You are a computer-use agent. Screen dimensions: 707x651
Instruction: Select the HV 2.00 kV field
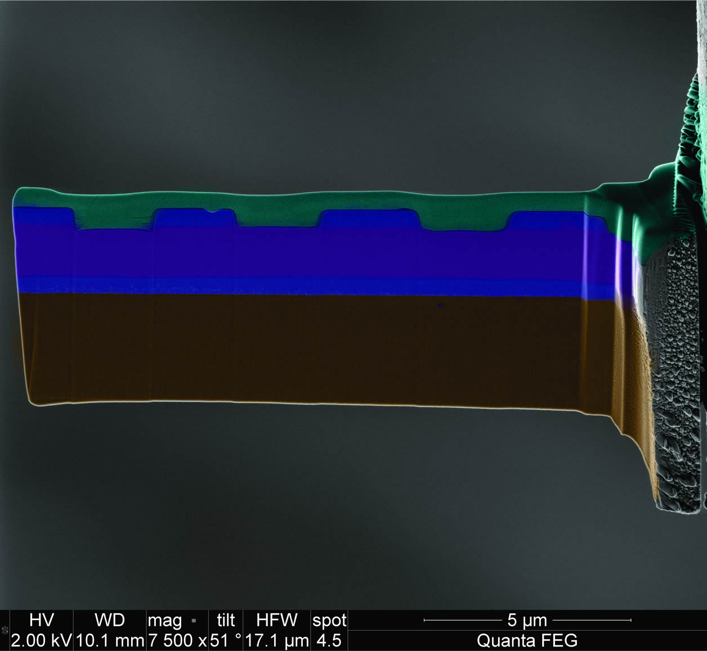click(41, 640)
